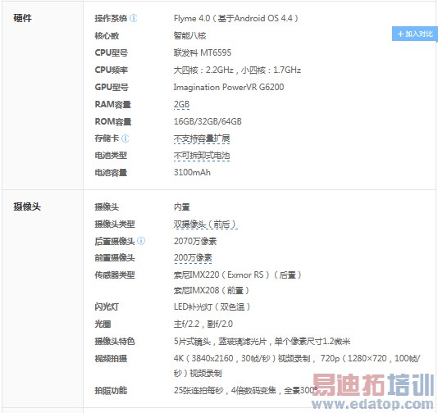Click the 摄像头特色 label
Viewport: 438px width, 413px height.
[115, 341]
